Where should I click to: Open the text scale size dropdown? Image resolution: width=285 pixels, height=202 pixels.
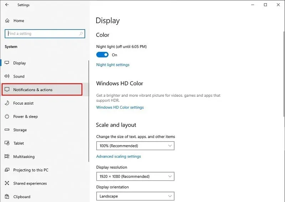point(135,146)
